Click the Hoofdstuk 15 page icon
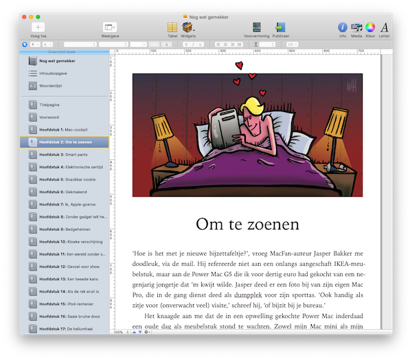 coord(33,304)
